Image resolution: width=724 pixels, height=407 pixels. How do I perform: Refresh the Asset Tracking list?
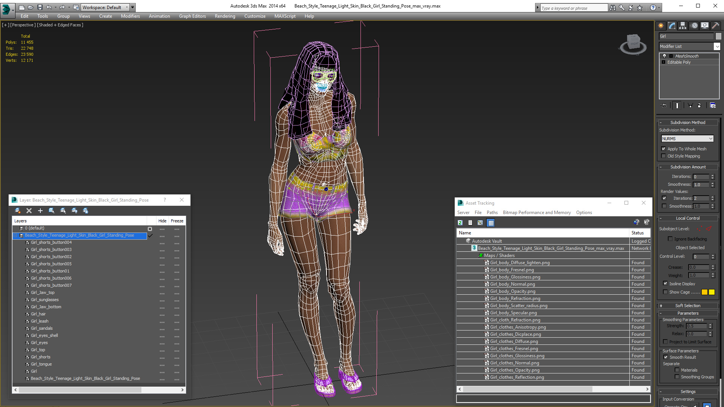point(460,223)
